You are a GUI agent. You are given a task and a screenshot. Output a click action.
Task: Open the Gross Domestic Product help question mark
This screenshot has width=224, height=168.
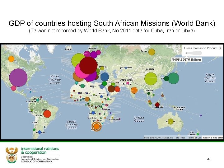tap(221, 48)
